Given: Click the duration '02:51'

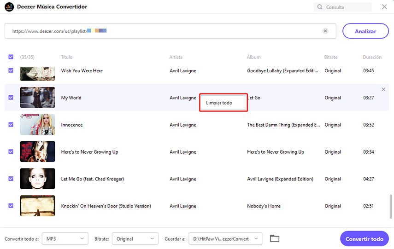Looking at the screenshot, I should coord(368,206).
